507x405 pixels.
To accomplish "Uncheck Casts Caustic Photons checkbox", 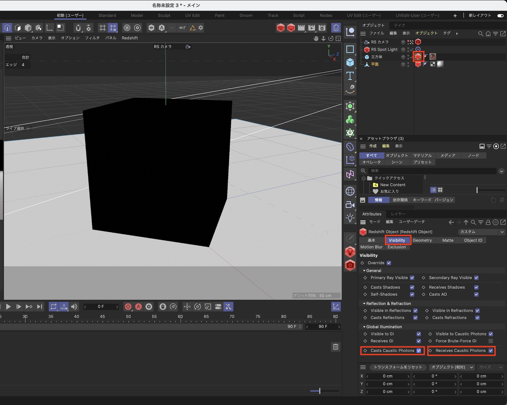I will [419, 351].
